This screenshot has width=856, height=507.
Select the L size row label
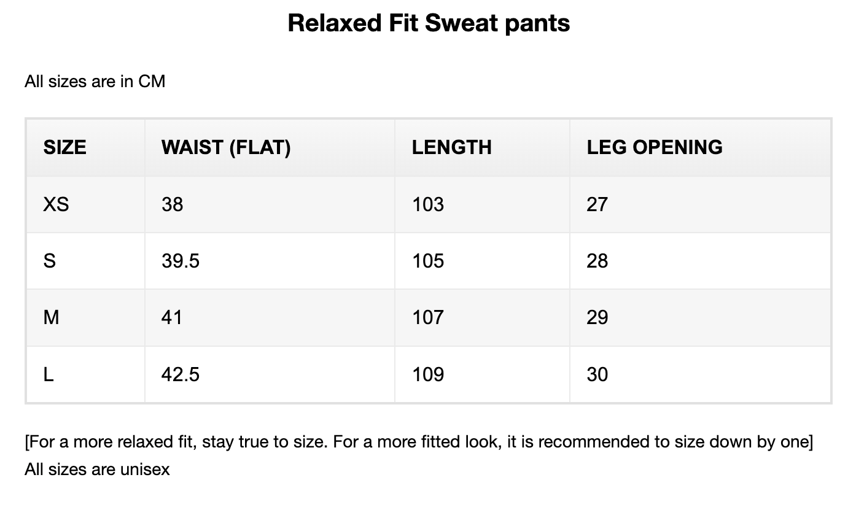point(49,374)
